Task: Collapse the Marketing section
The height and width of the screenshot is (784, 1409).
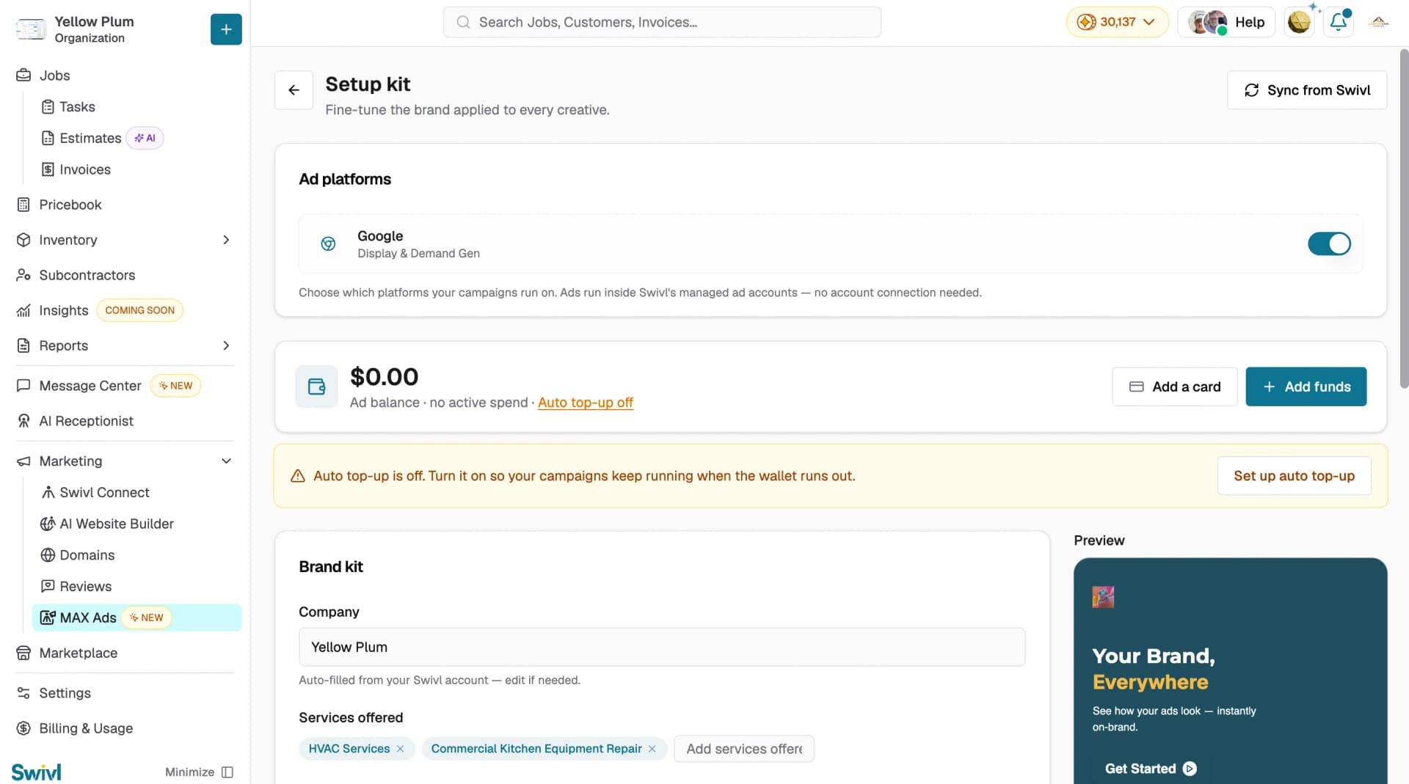Action: pyautogui.click(x=226, y=461)
